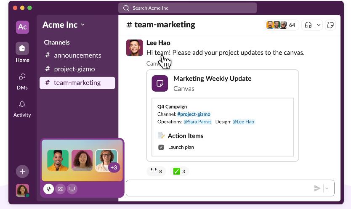Click the search magnifier icon
The width and height of the screenshot is (351, 209).
click(x=126, y=8)
